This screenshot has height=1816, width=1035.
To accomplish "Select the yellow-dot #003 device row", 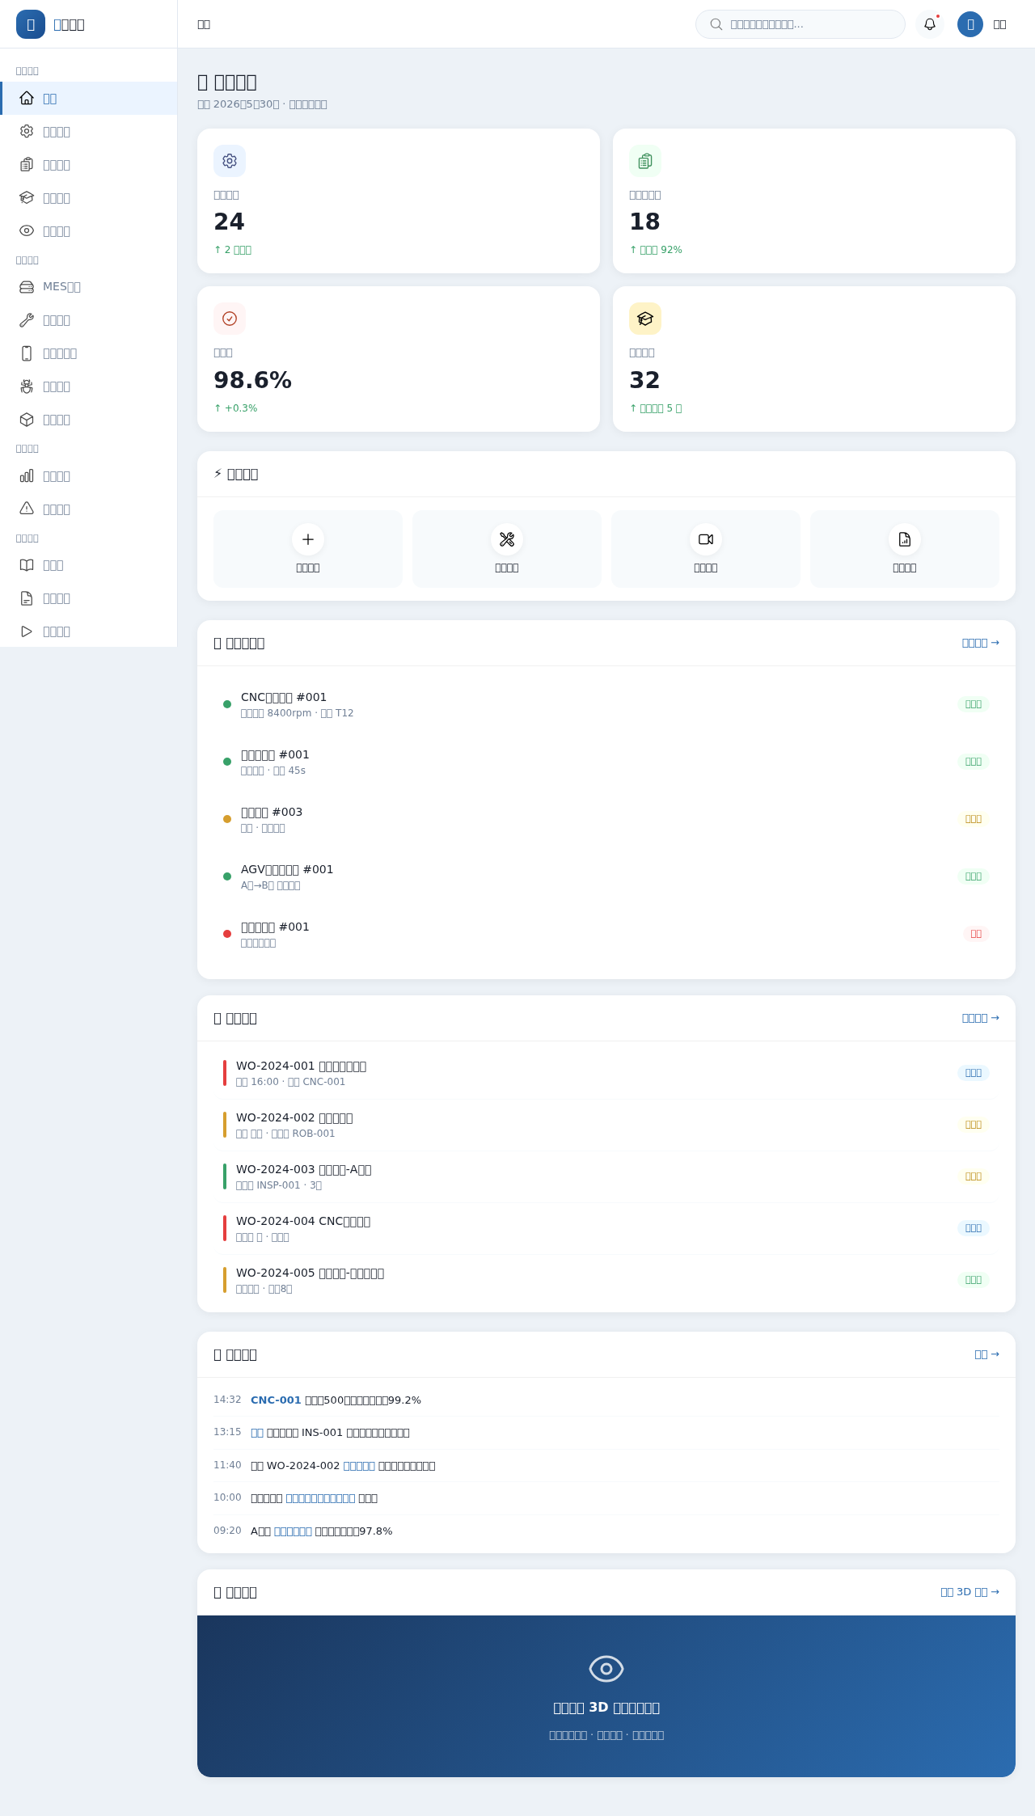I will pyautogui.click(x=606, y=819).
